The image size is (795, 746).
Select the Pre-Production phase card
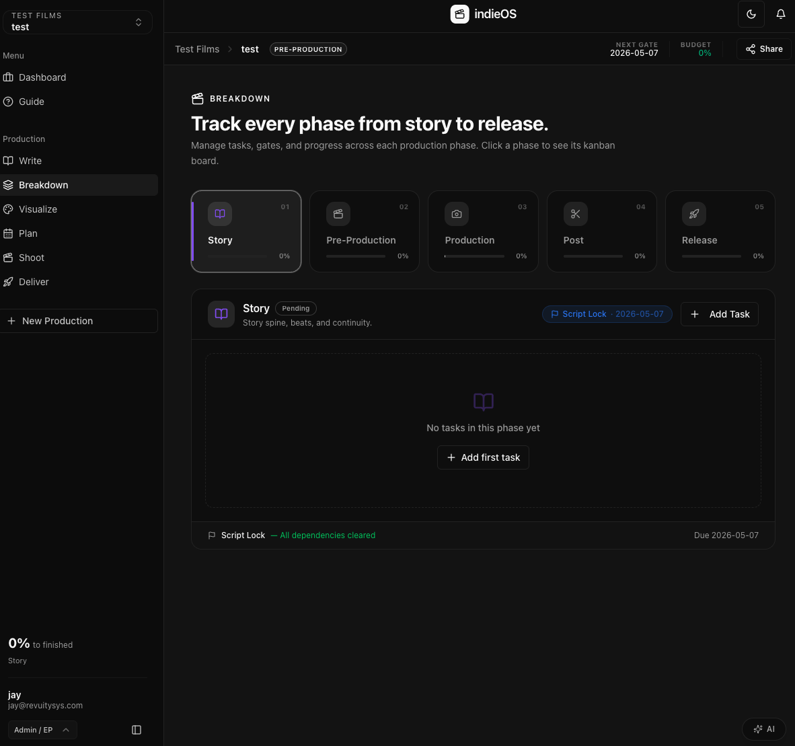[365, 231]
